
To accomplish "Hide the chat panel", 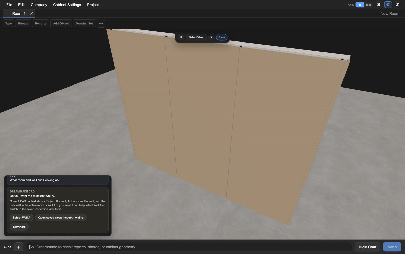I will [368, 247].
